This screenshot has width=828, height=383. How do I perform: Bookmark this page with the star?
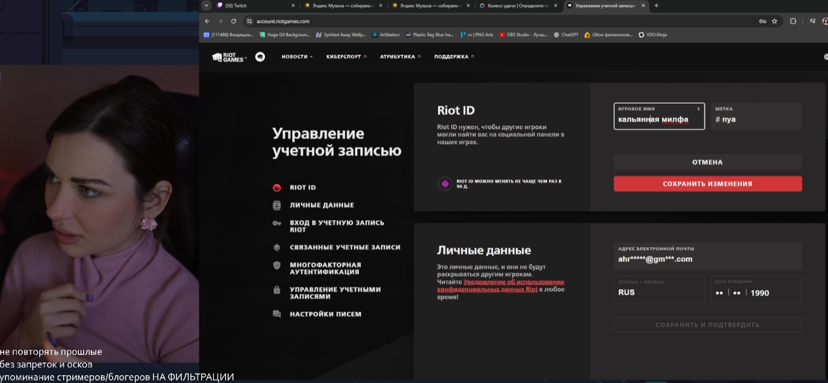pos(774,21)
